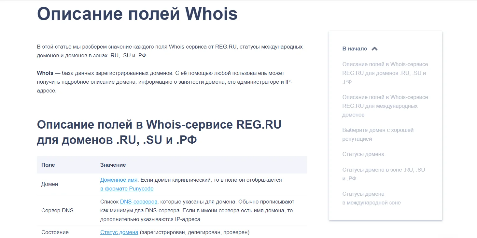Click the bold word Whois in paragraph
This screenshot has width=477, height=238.
[45, 73]
